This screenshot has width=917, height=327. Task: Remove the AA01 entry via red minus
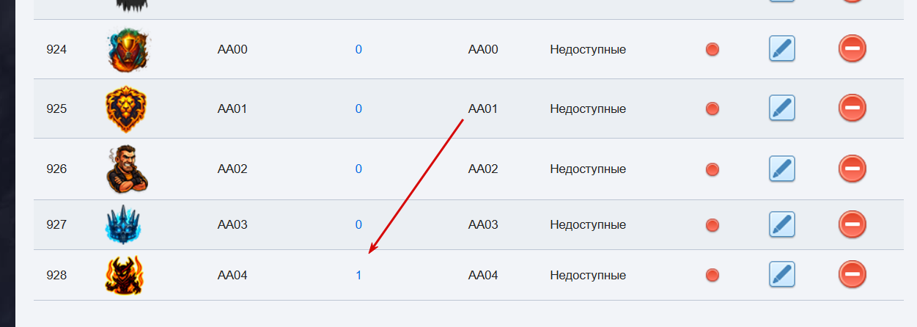[x=852, y=109]
